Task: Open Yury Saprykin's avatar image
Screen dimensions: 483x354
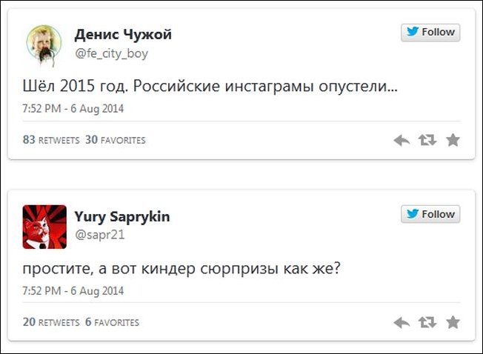Action: (x=44, y=226)
